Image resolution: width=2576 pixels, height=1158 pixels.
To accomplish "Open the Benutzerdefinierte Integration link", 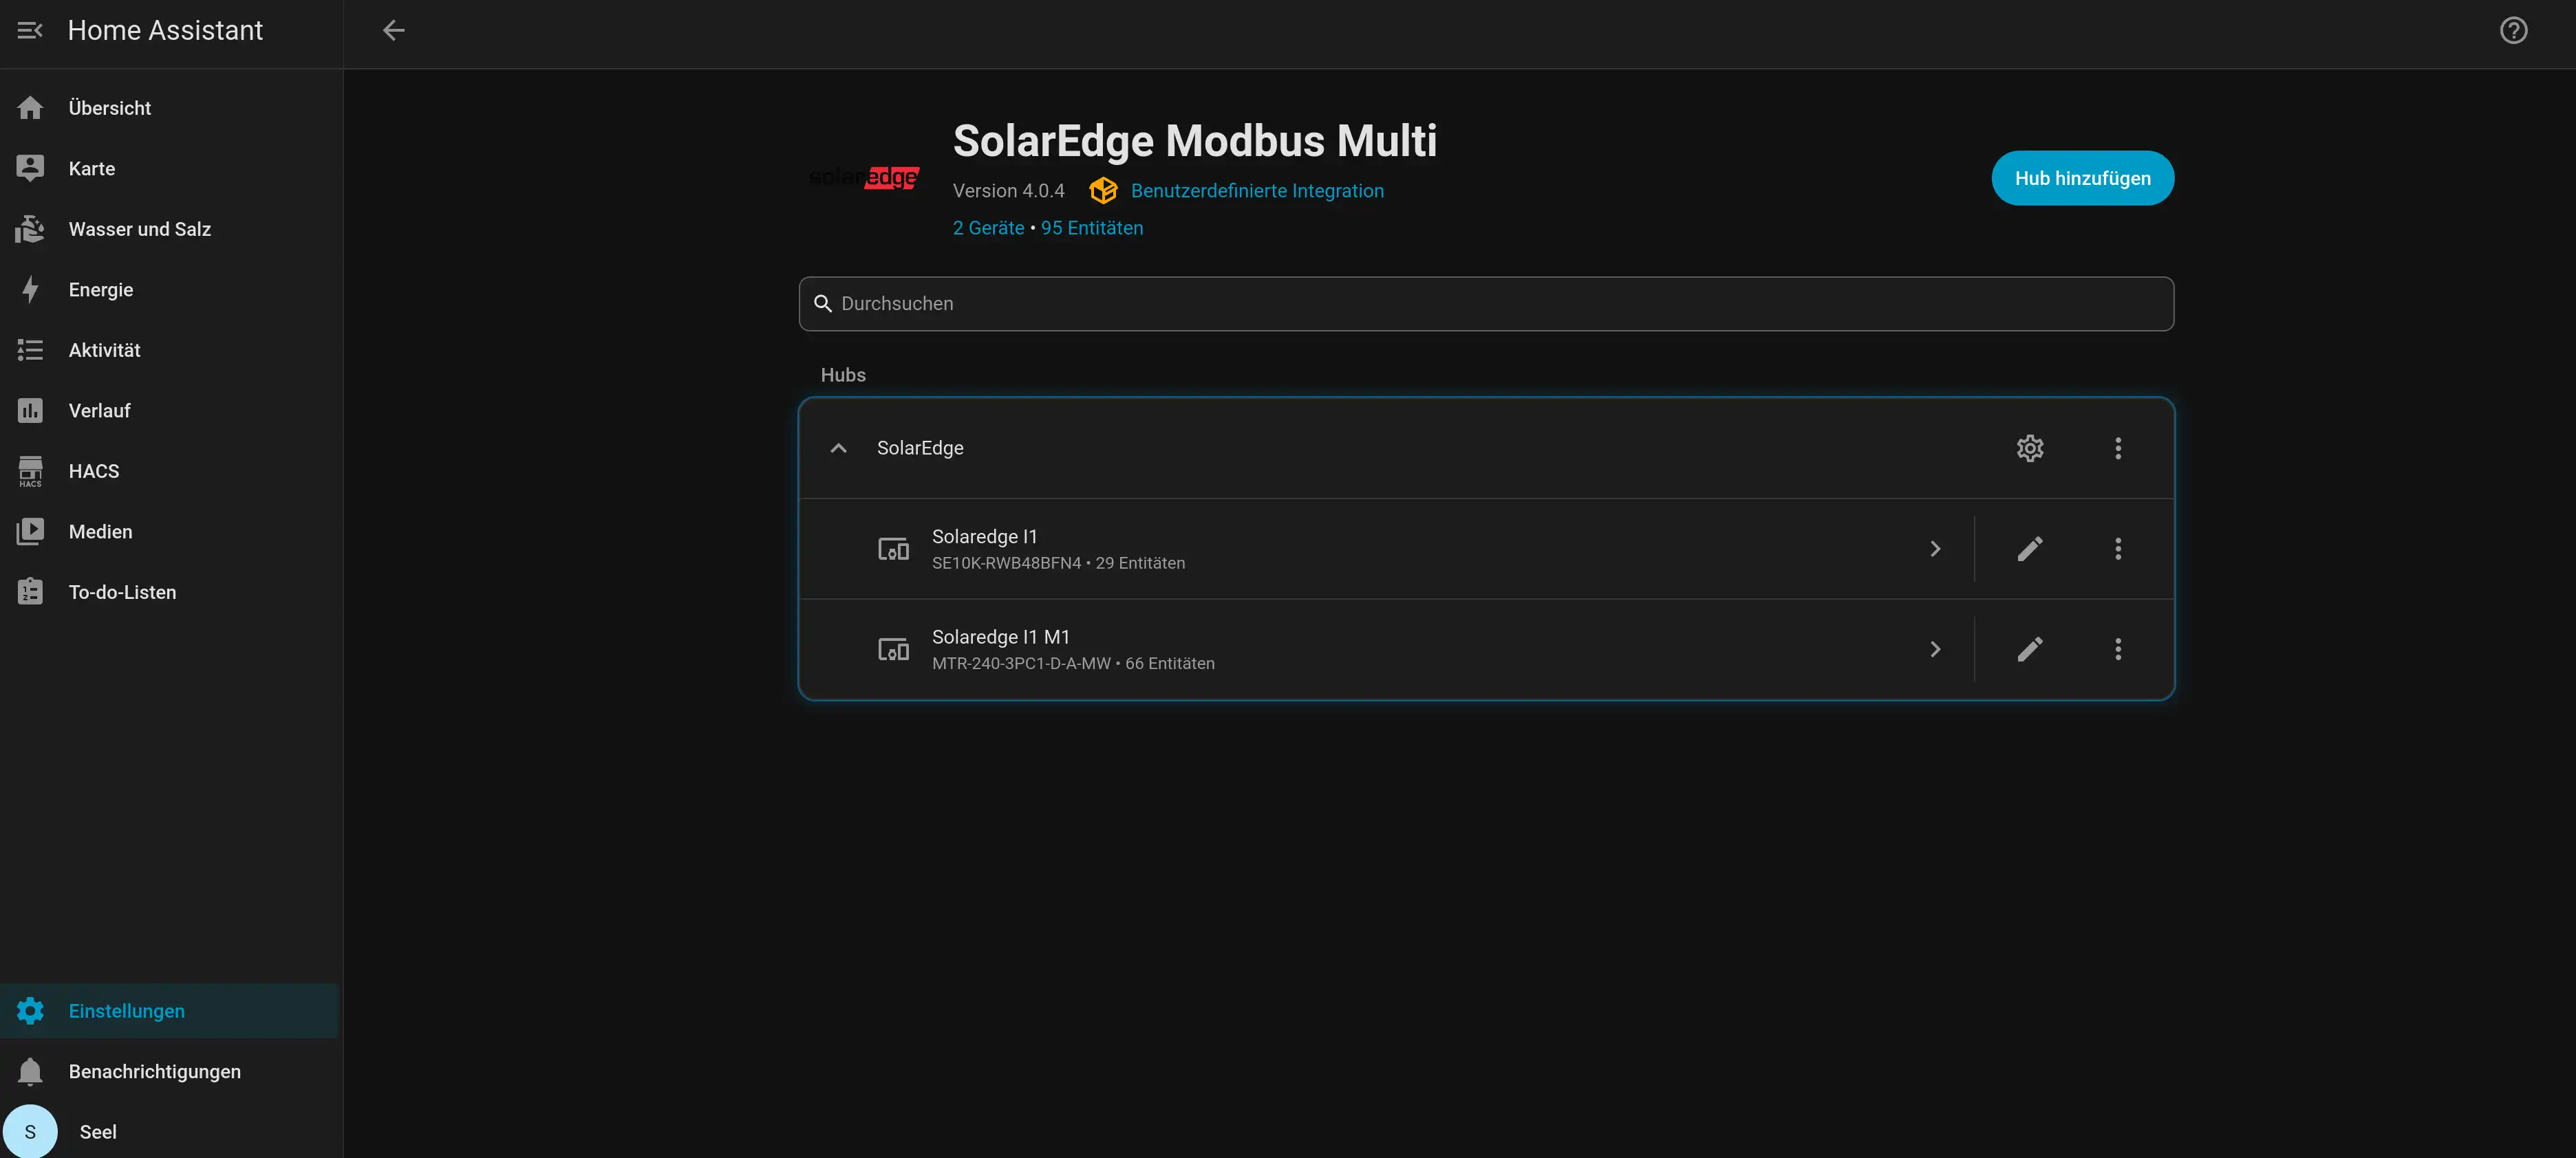I will (1257, 191).
